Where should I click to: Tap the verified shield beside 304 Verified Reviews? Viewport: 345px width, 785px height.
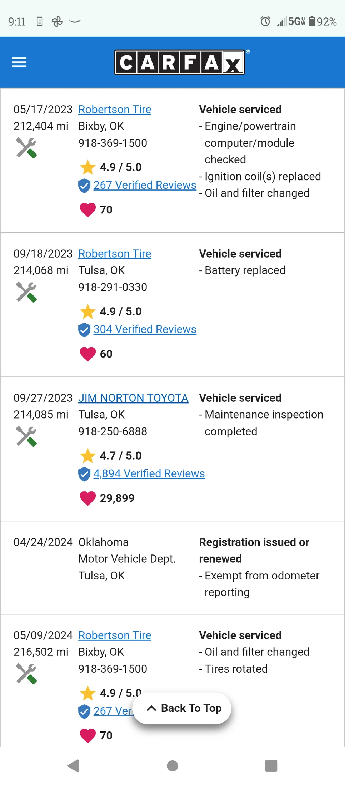[x=84, y=330]
